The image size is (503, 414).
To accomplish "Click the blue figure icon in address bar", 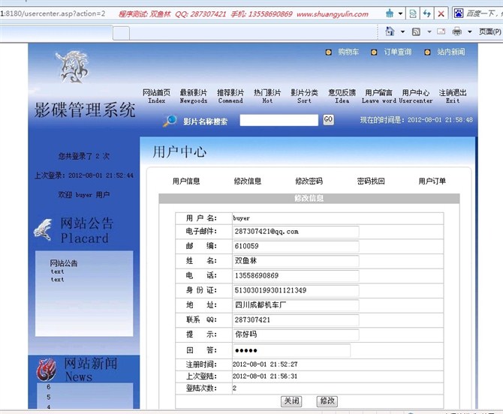I will pyautogui.click(x=390, y=13).
